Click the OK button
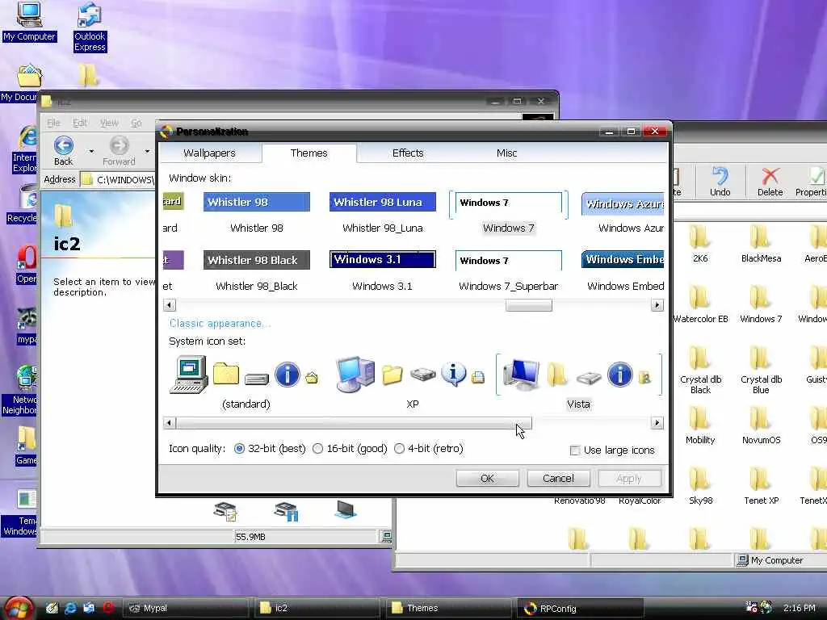The width and height of the screenshot is (827, 620). (x=487, y=478)
